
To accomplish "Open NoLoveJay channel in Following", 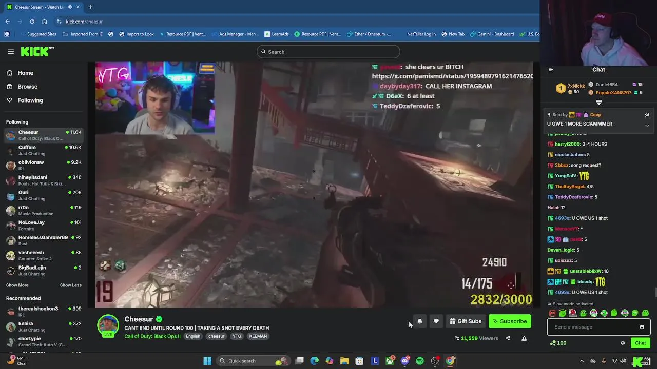I will [44, 225].
